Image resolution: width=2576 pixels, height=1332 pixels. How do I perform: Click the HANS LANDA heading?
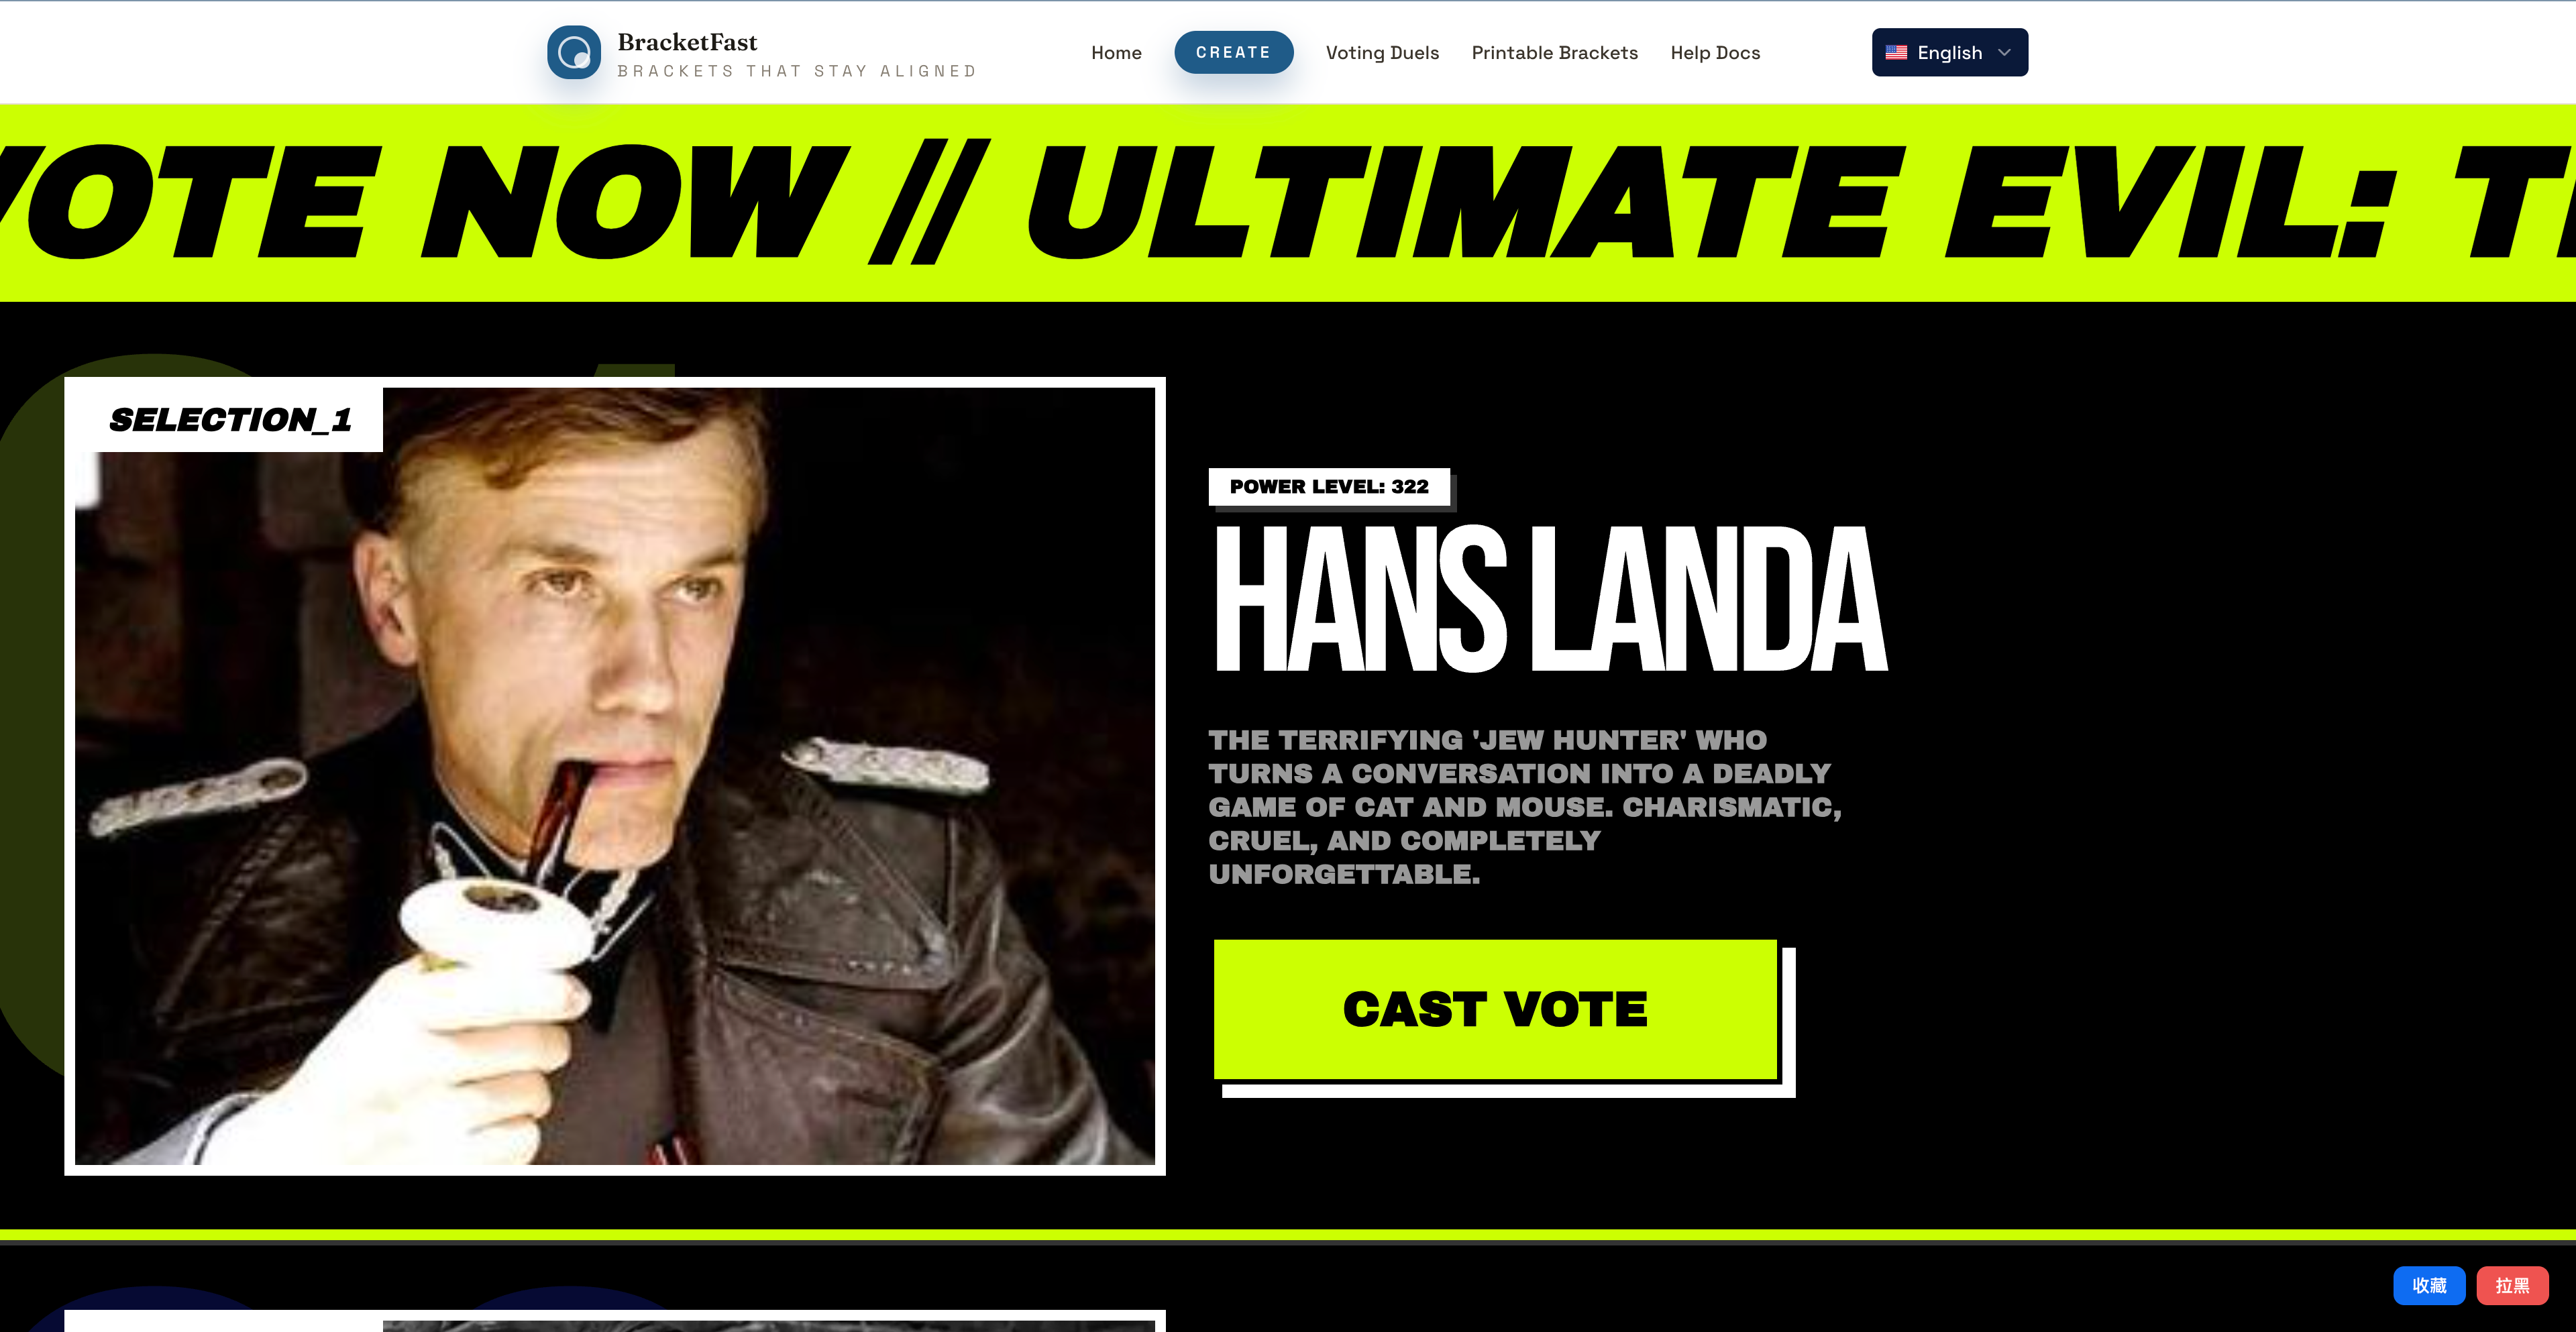point(1550,599)
